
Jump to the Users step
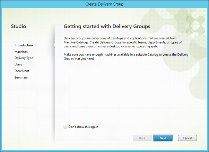18,64
